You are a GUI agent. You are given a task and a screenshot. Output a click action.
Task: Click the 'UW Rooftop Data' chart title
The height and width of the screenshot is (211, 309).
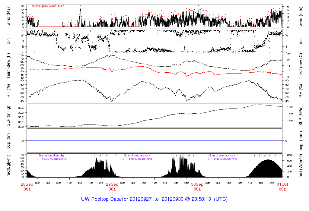pos(154,199)
